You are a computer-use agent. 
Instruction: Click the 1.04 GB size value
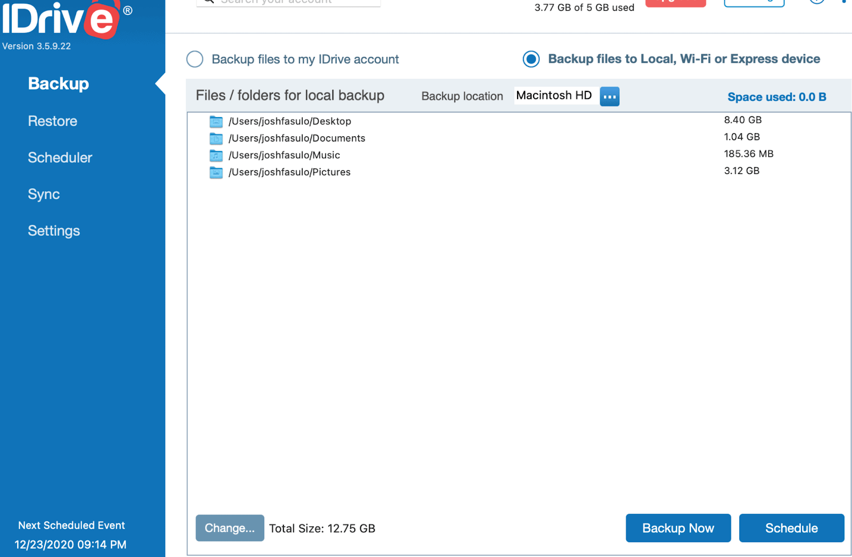(x=742, y=137)
